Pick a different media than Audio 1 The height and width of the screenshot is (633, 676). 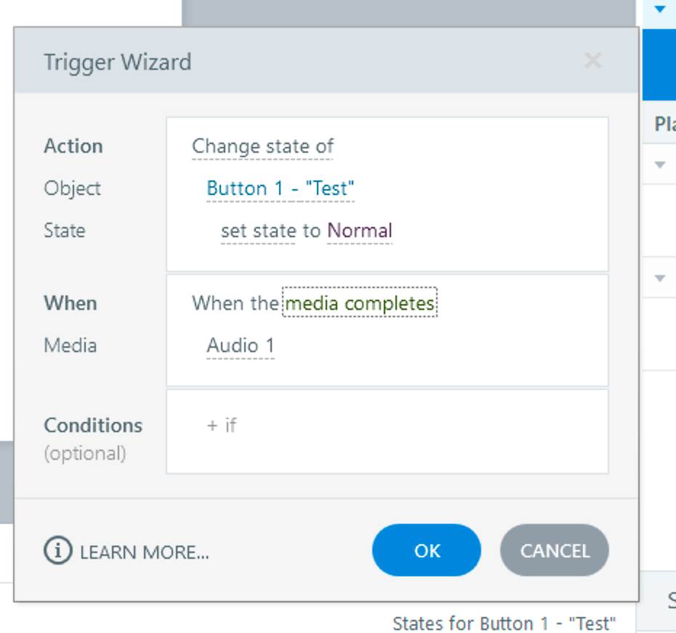coord(241,346)
